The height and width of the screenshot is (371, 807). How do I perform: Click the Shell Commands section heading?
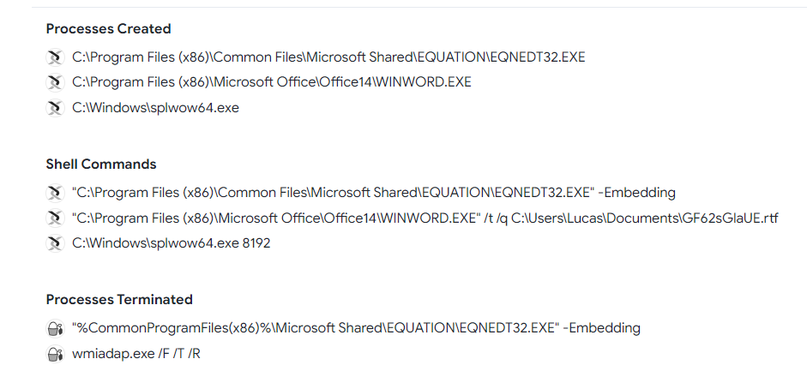click(101, 164)
